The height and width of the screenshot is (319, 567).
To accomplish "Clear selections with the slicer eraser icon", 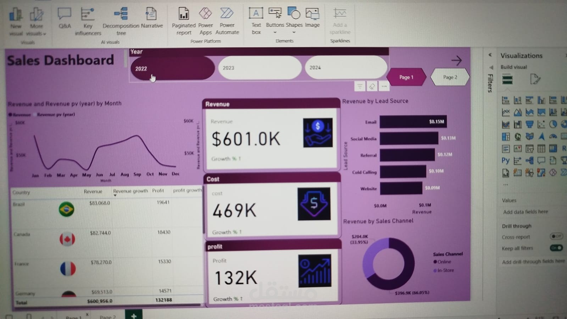I will point(372,86).
